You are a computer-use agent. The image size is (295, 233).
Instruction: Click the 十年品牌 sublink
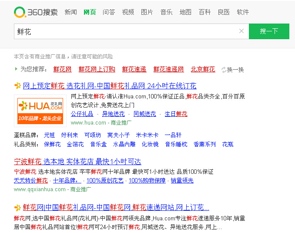pyautogui.click(x=67, y=180)
